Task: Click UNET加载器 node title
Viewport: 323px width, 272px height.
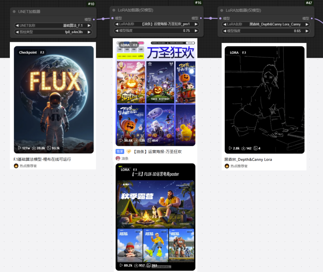Action: pyautogui.click(x=29, y=12)
